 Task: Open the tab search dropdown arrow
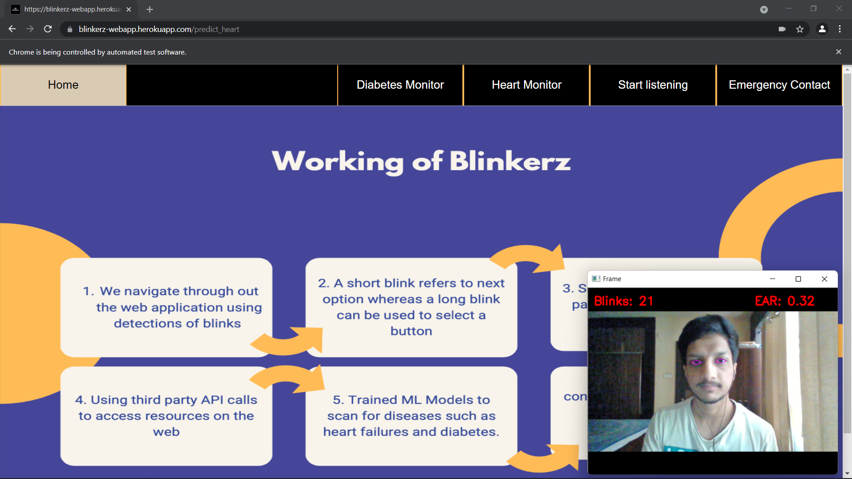[x=764, y=9]
